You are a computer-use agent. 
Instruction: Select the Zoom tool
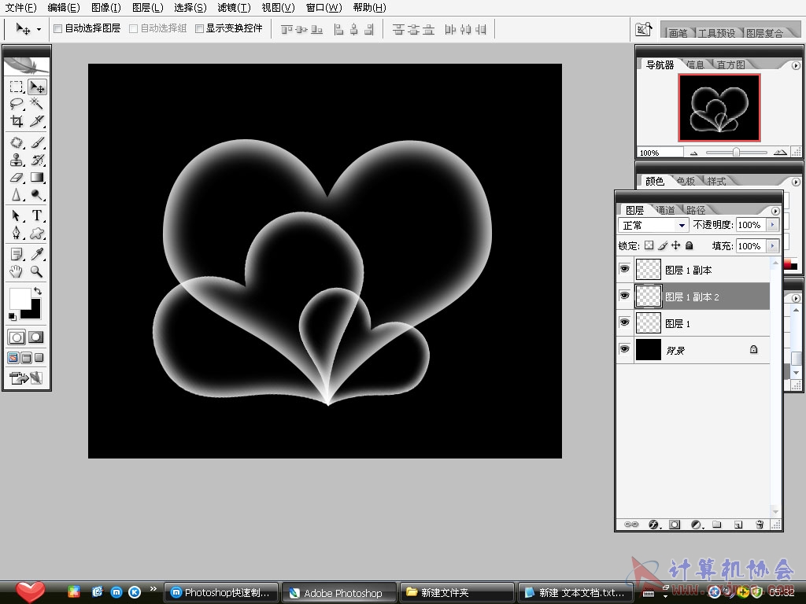(x=36, y=271)
